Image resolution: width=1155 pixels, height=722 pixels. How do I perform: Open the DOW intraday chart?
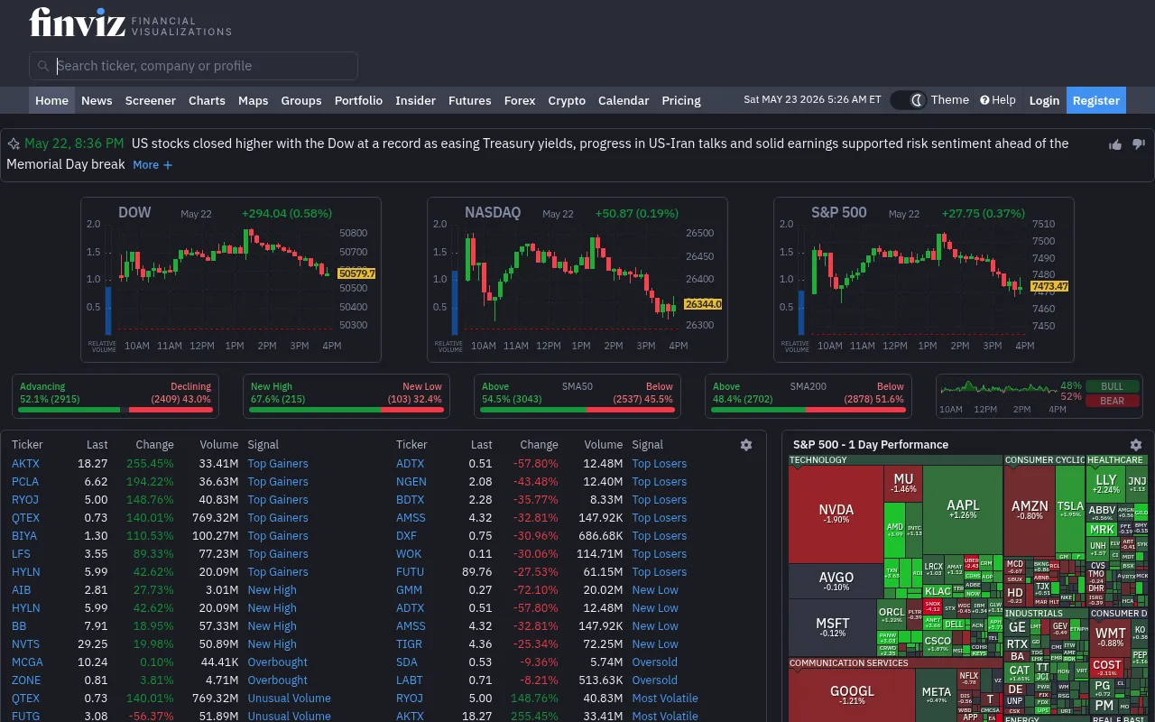(x=231, y=280)
